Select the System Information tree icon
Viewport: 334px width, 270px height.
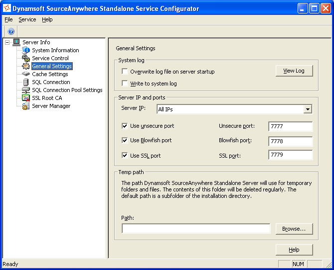pyautogui.click(x=26, y=50)
